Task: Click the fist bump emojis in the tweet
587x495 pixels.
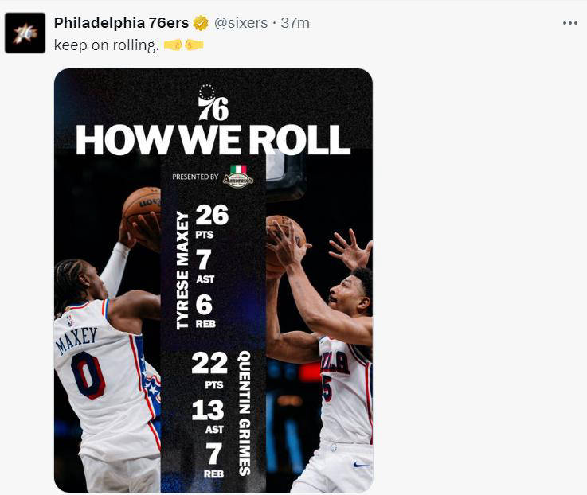Action: [183, 45]
